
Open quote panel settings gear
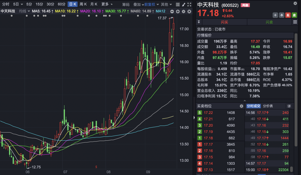click(x=295, y=3)
